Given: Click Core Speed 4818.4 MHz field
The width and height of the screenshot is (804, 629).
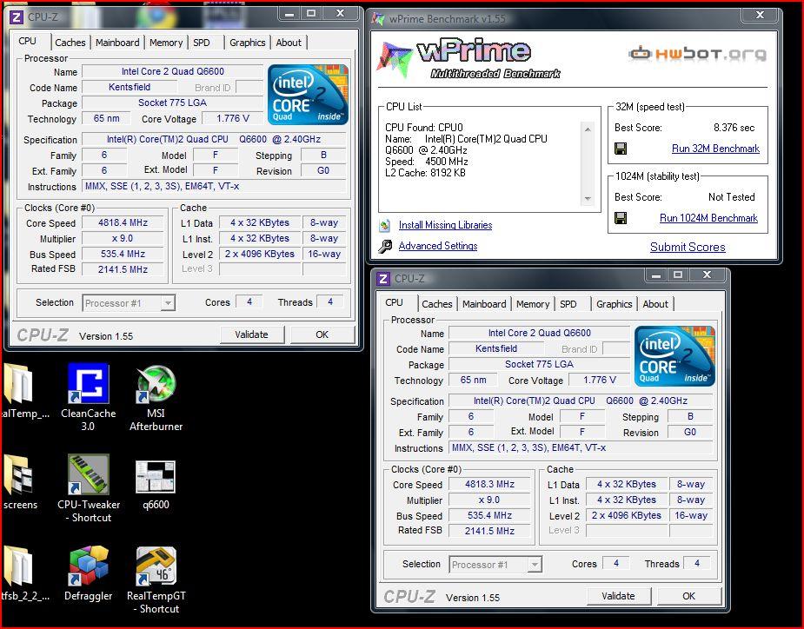Looking at the screenshot, I should click(x=123, y=223).
